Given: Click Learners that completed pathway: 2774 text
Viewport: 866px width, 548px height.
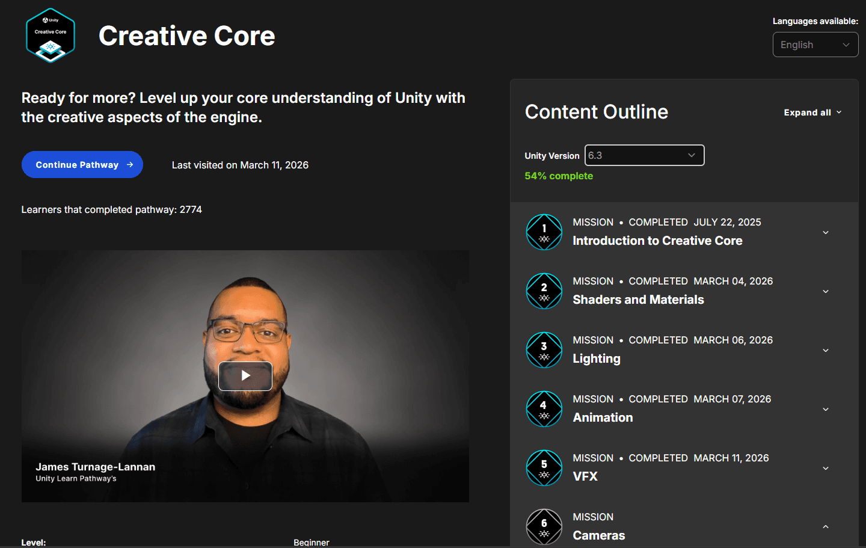Looking at the screenshot, I should (112, 209).
